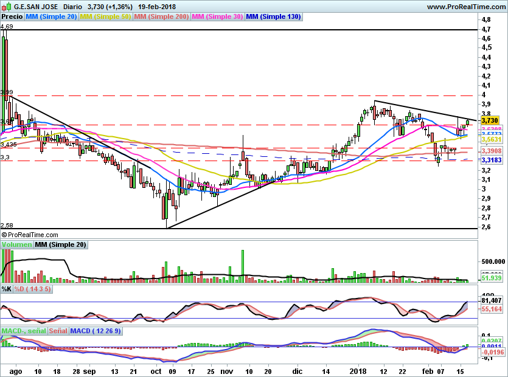The width and height of the screenshot is (508, 377).
Task: Click the © ProRealTime.com copyright text
Action: pos(30,234)
